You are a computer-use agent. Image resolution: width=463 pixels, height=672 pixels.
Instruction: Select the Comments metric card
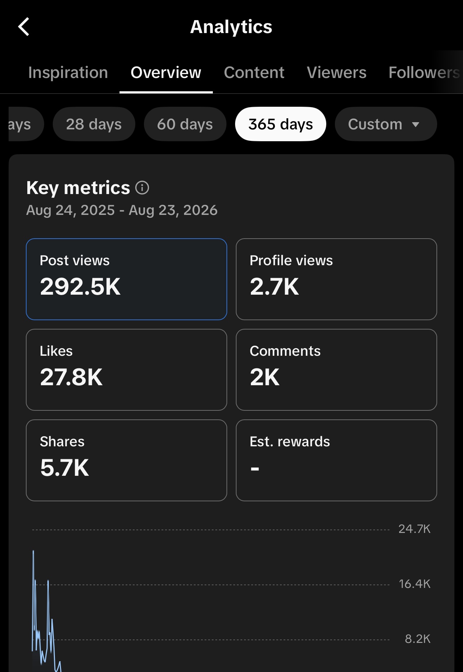pyautogui.click(x=336, y=370)
